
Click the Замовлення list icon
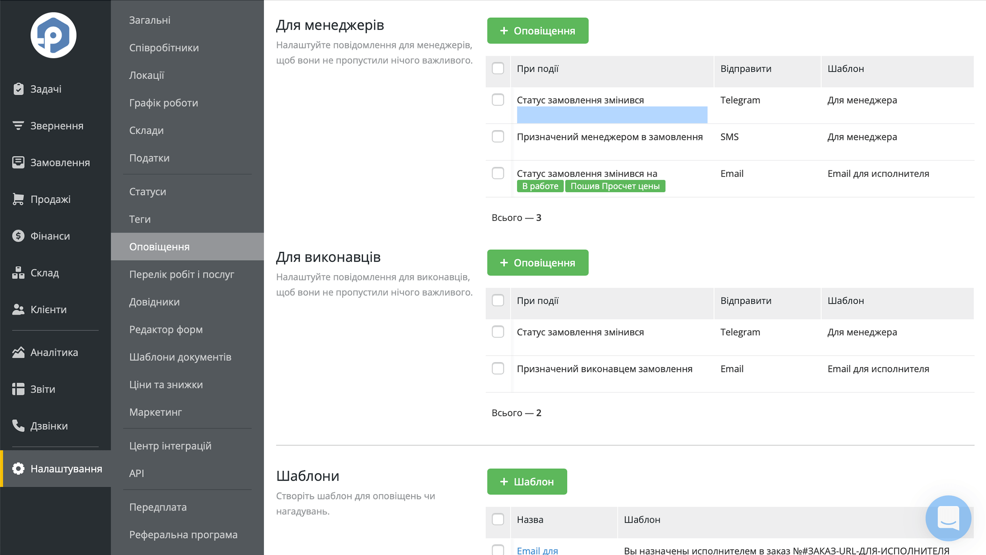pos(18,162)
